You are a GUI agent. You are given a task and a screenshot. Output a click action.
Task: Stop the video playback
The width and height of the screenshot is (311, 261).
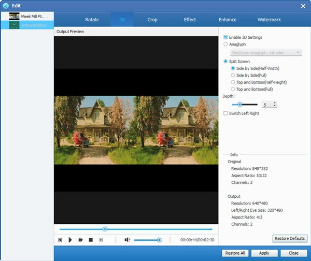91,240
